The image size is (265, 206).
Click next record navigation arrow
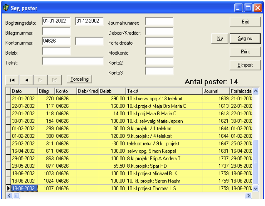(40, 80)
